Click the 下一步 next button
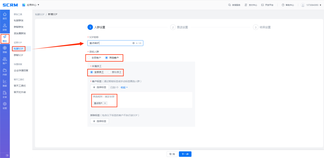The image size is (324, 158). (x=185, y=154)
